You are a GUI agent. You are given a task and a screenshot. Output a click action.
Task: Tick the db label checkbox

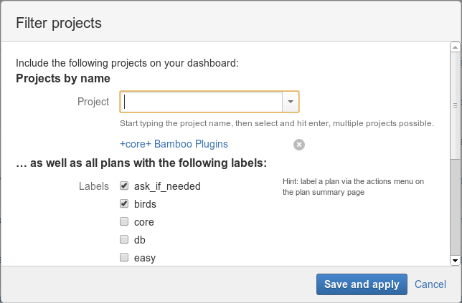pyautogui.click(x=124, y=239)
